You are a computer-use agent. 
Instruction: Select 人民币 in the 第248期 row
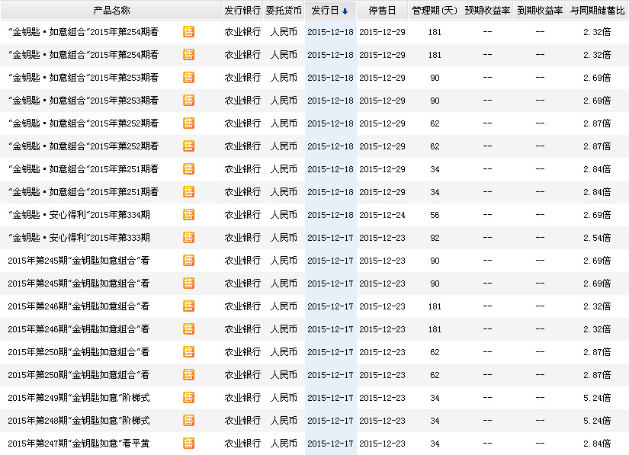tap(284, 421)
